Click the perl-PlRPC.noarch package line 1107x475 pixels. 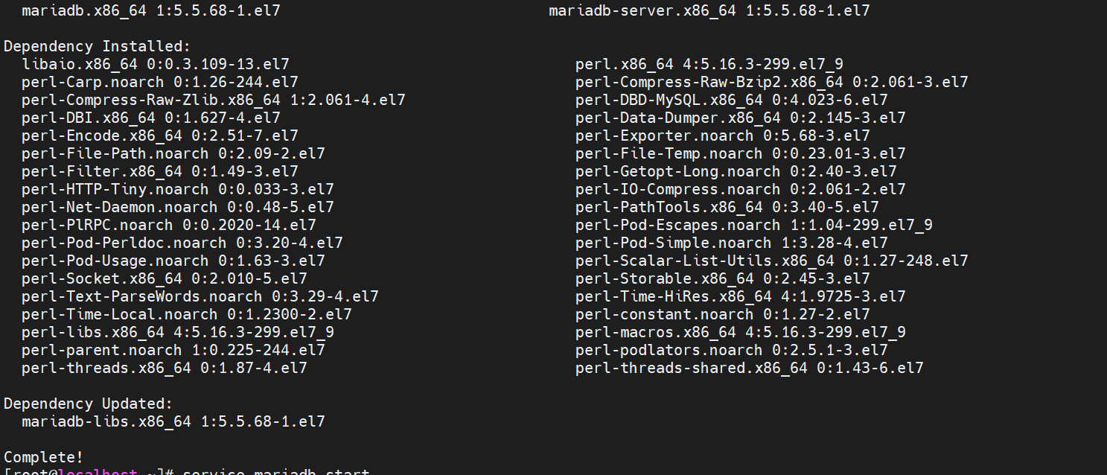pos(168,225)
